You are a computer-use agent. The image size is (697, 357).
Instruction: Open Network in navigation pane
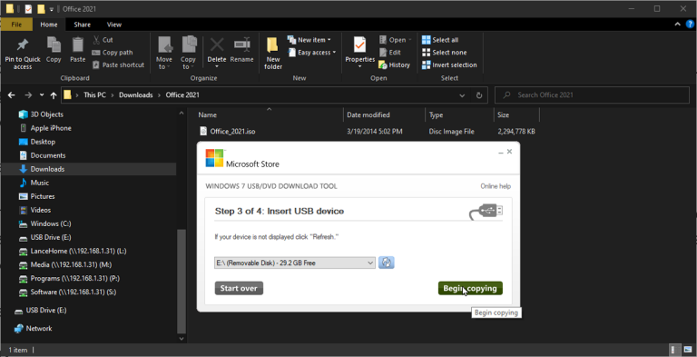(39, 329)
